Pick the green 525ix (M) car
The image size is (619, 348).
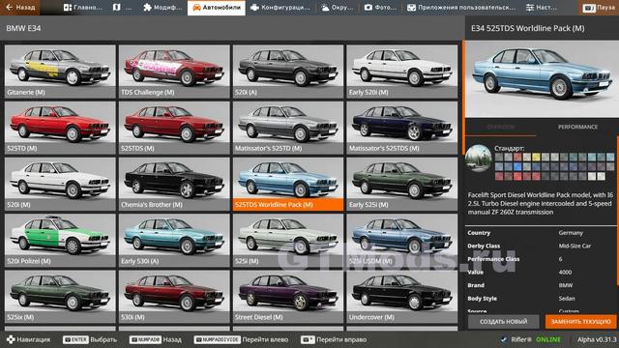click(60, 297)
